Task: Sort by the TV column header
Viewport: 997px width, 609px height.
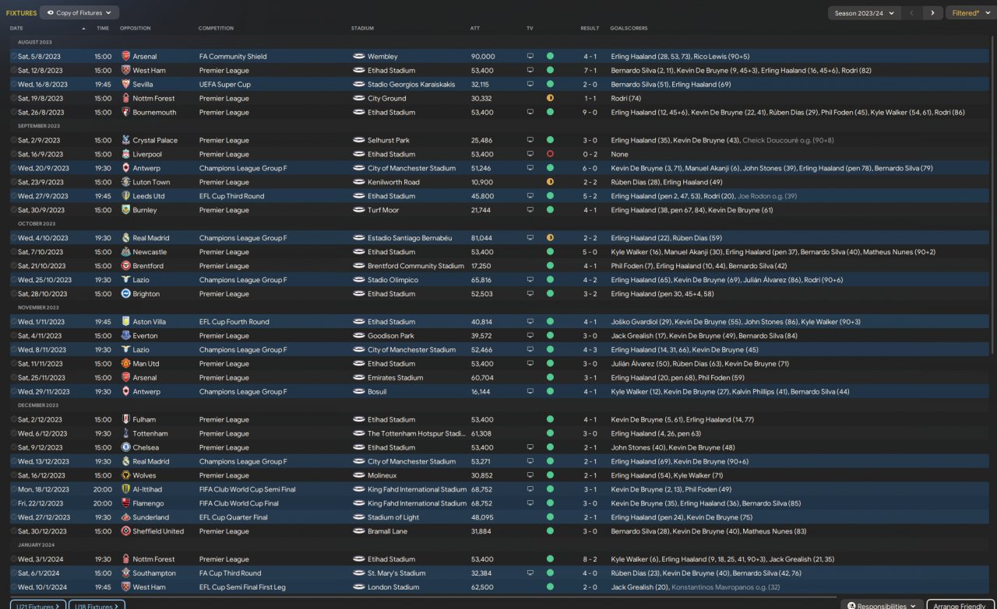Action: 530,29
